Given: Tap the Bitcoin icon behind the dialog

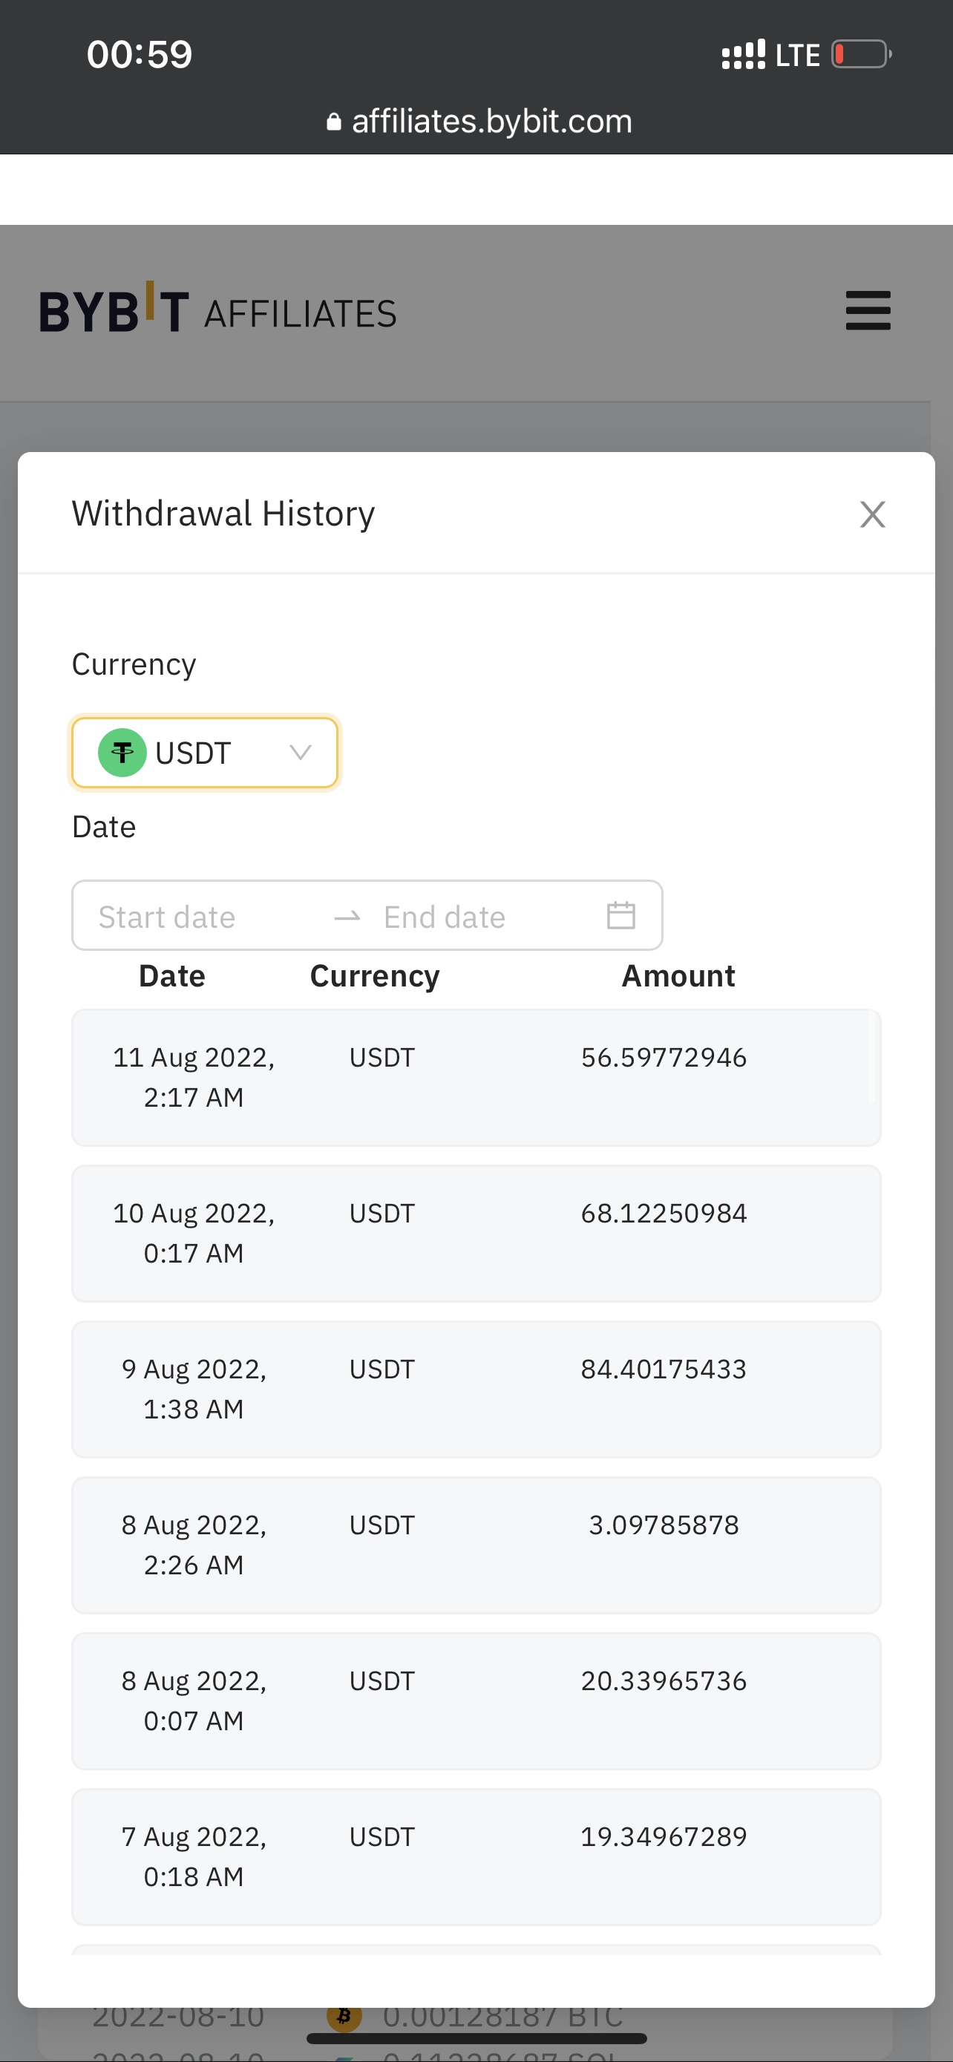Looking at the screenshot, I should pos(344,2014).
